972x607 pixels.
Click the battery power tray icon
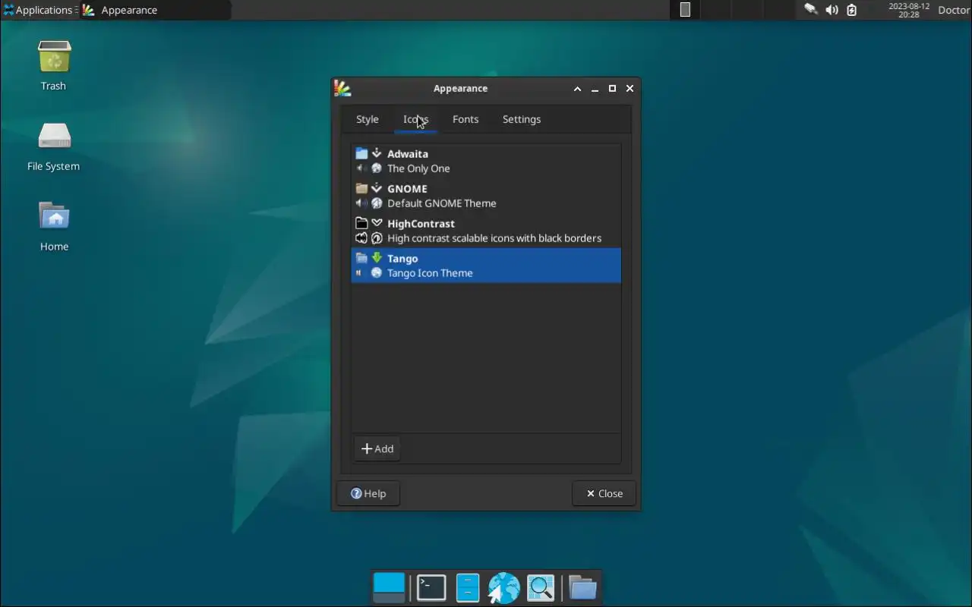(x=852, y=10)
